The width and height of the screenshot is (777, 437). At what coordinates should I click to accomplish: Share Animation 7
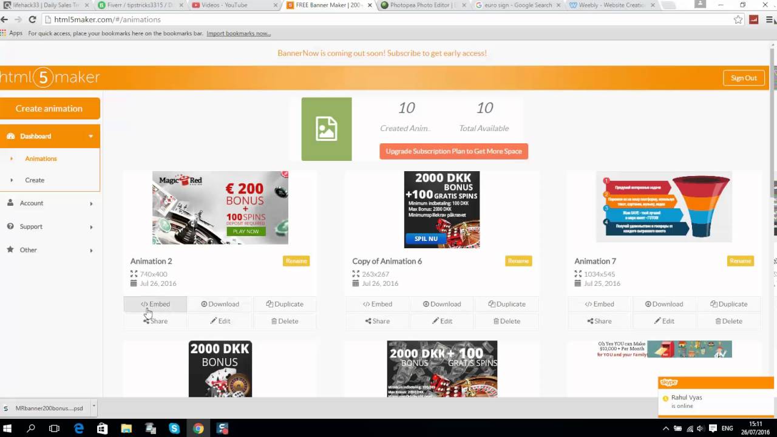point(600,321)
